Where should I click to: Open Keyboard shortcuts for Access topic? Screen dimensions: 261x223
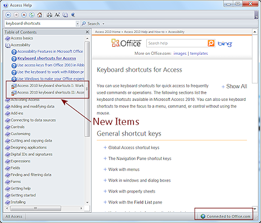pyautogui.click(x=44, y=58)
